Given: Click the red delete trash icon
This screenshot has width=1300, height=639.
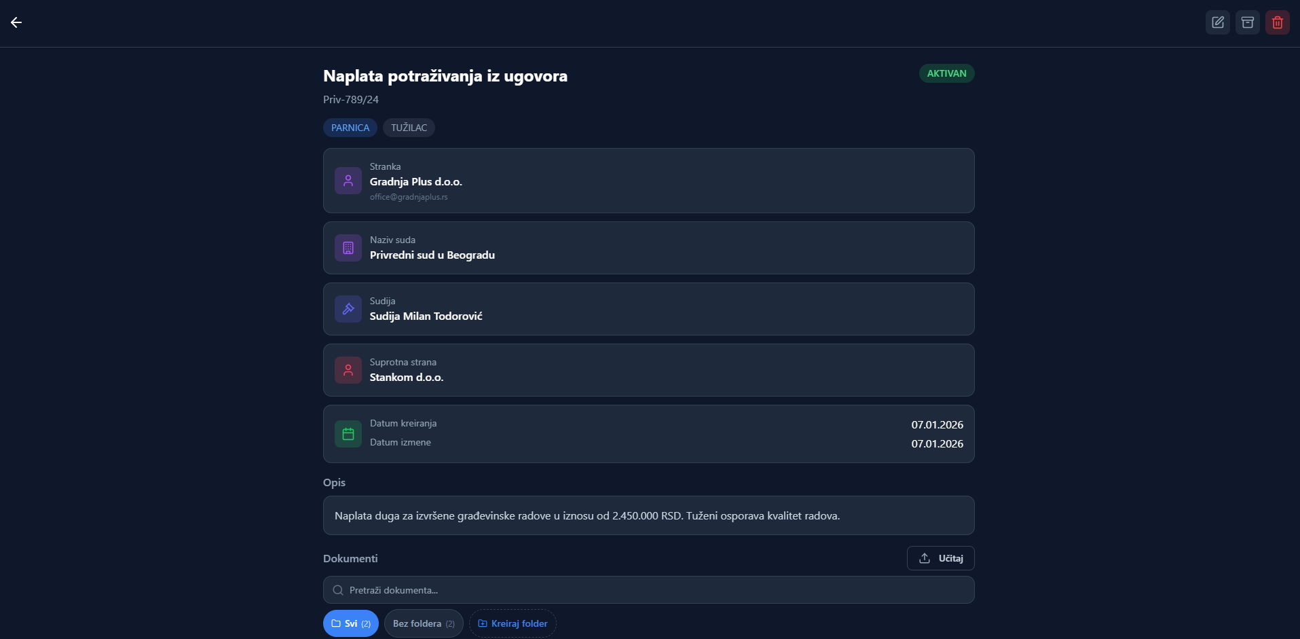Looking at the screenshot, I should [x=1278, y=22].
